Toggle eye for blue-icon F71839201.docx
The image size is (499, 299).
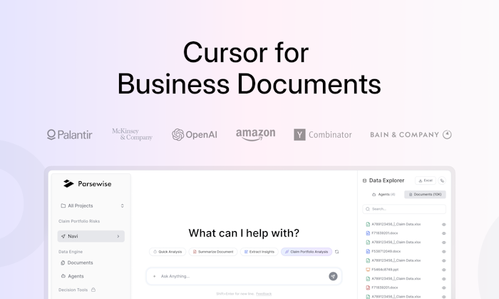(443, 233)
